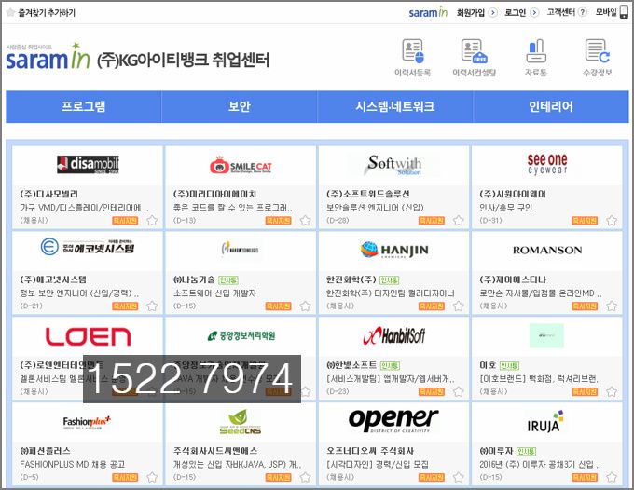Click the opener logo

pos(393,420)
